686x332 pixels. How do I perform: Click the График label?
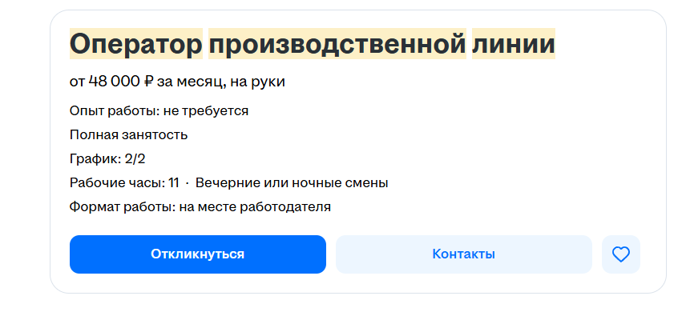click(95, 159)
